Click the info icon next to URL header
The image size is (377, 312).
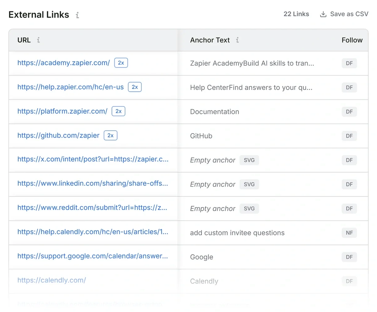tap(38, 40)
